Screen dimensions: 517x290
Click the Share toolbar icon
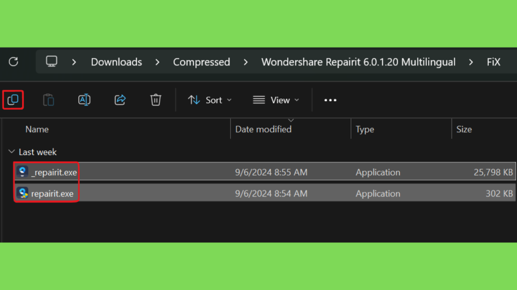[120, 100]
